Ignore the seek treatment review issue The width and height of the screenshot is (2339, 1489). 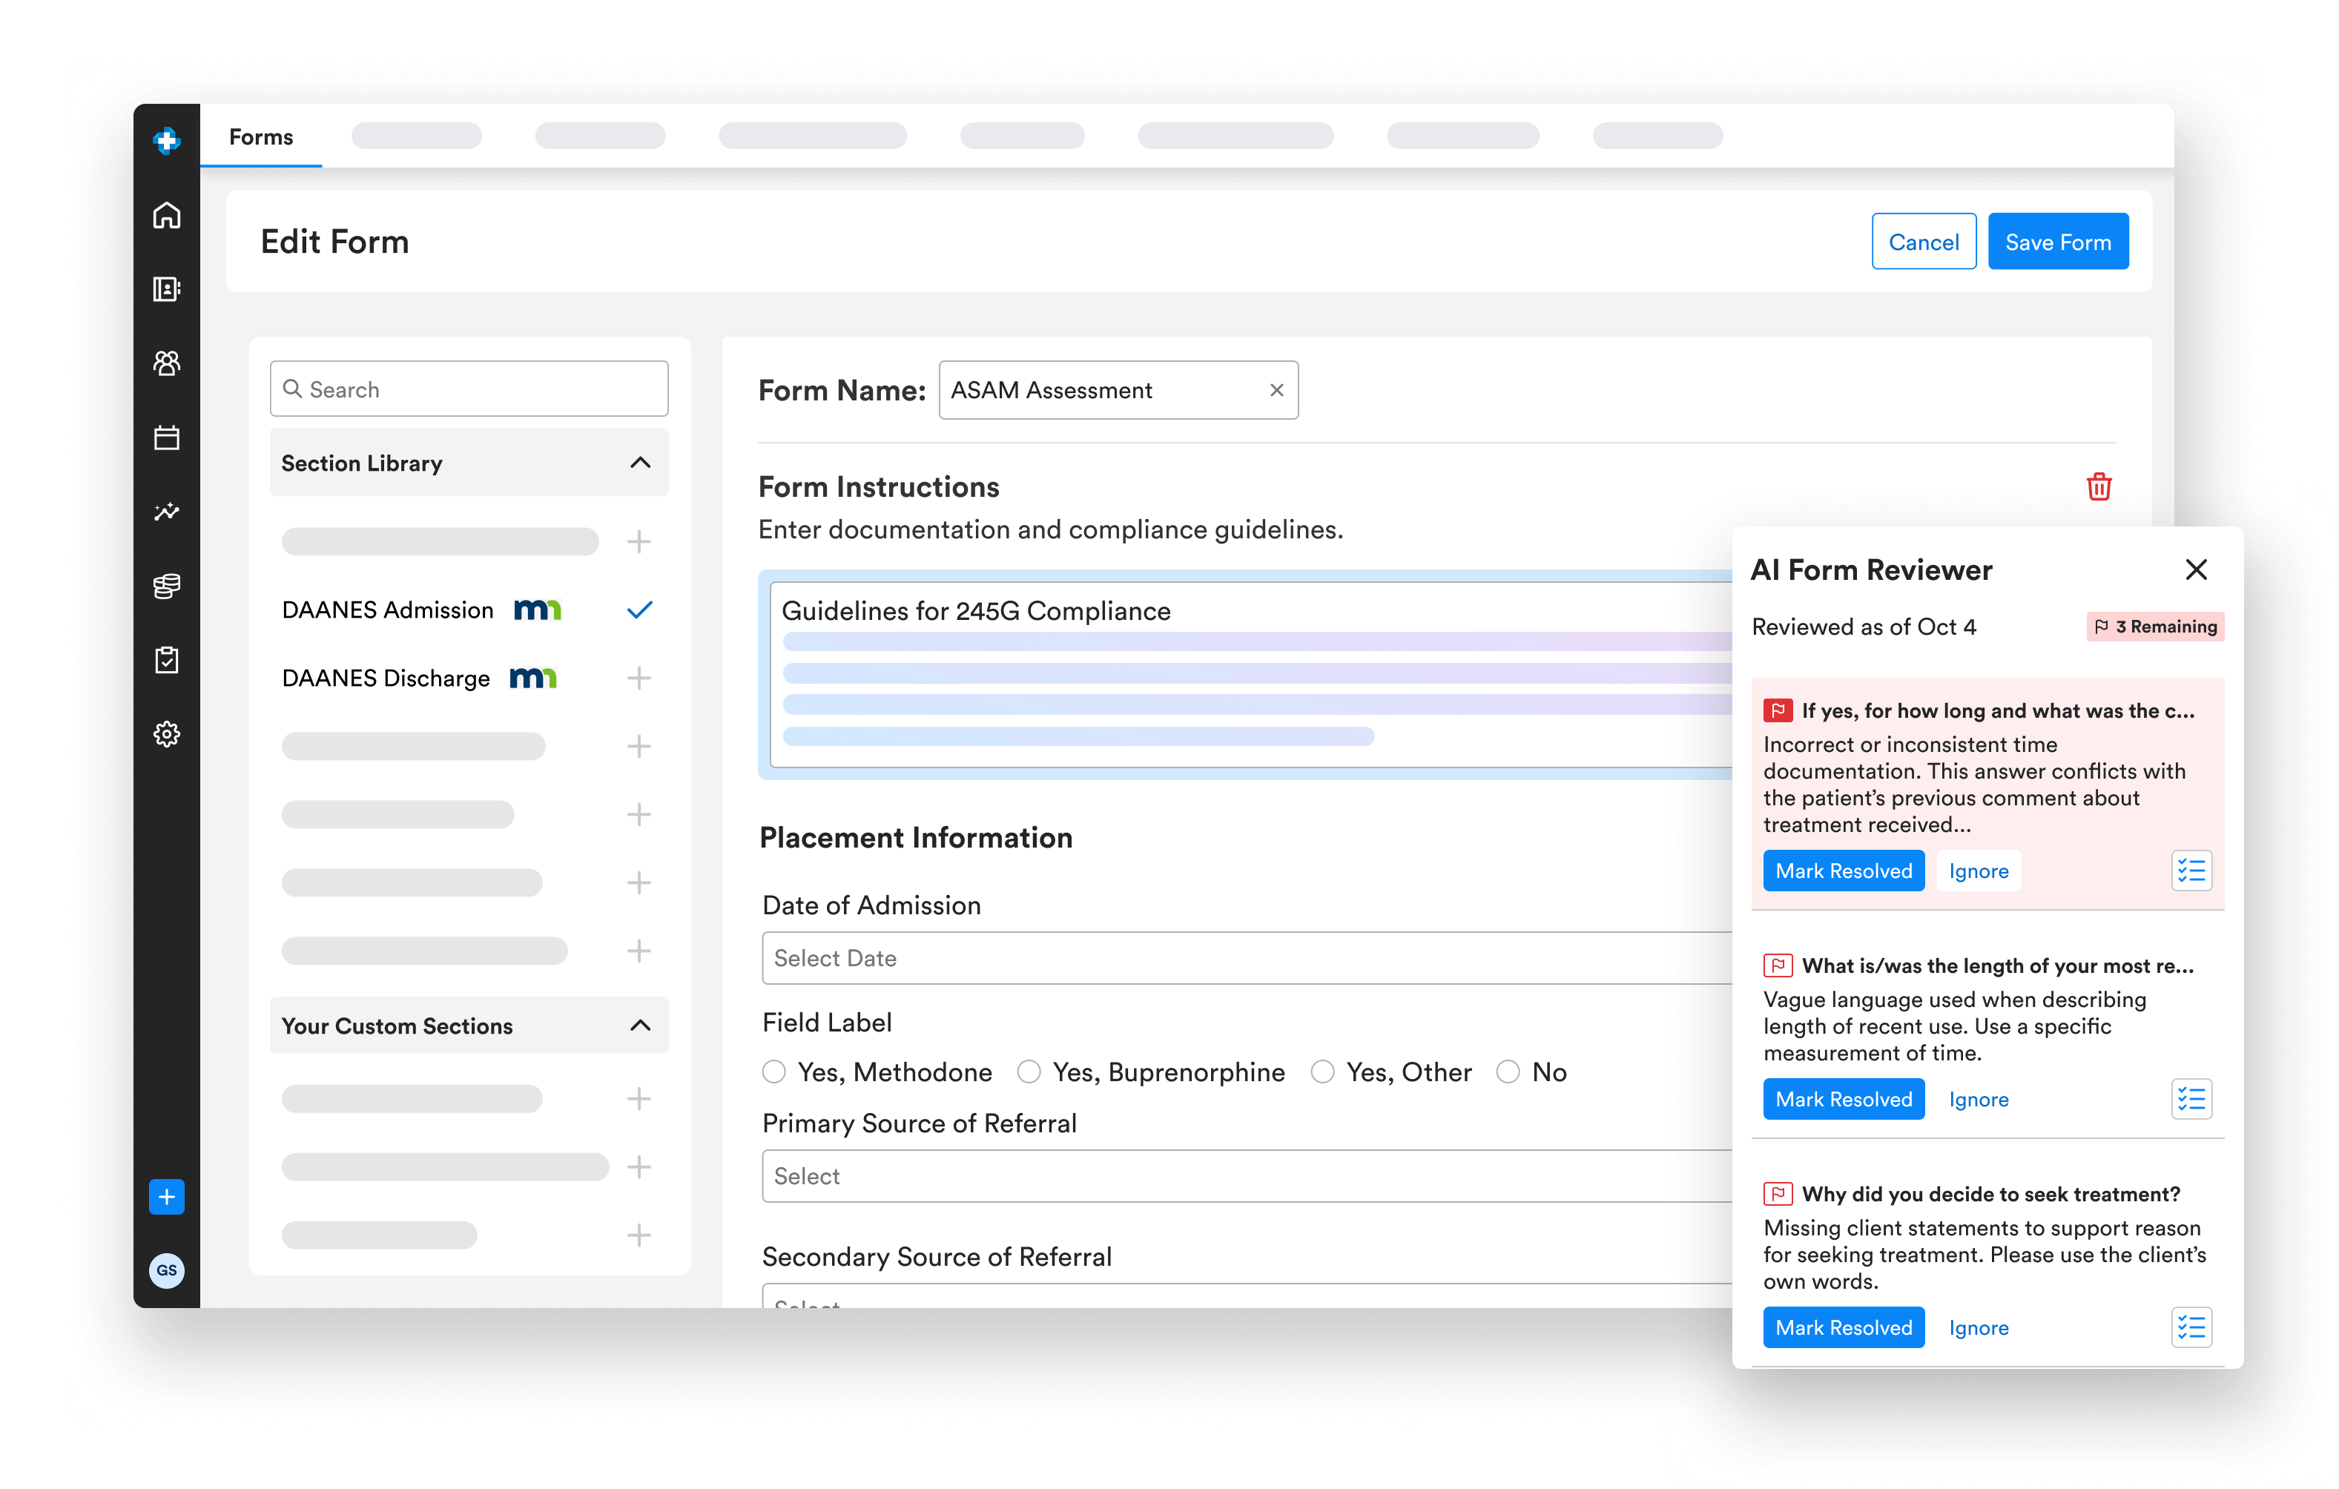pyautogui.click(x=1978, y=1327)
